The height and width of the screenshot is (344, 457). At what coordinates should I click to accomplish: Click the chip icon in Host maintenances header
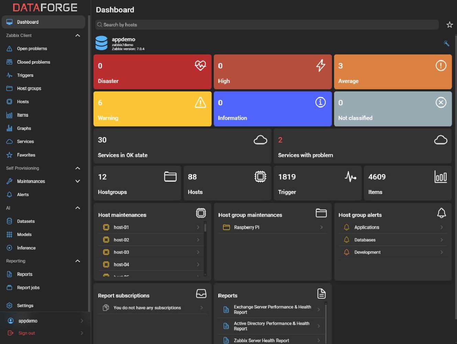point(201,213)
